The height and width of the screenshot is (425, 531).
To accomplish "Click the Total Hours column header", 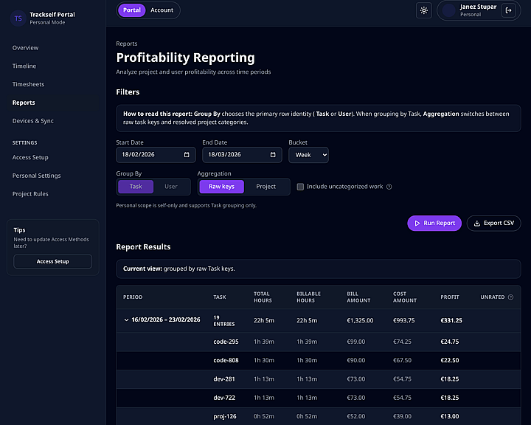I will tap(263, 297).
